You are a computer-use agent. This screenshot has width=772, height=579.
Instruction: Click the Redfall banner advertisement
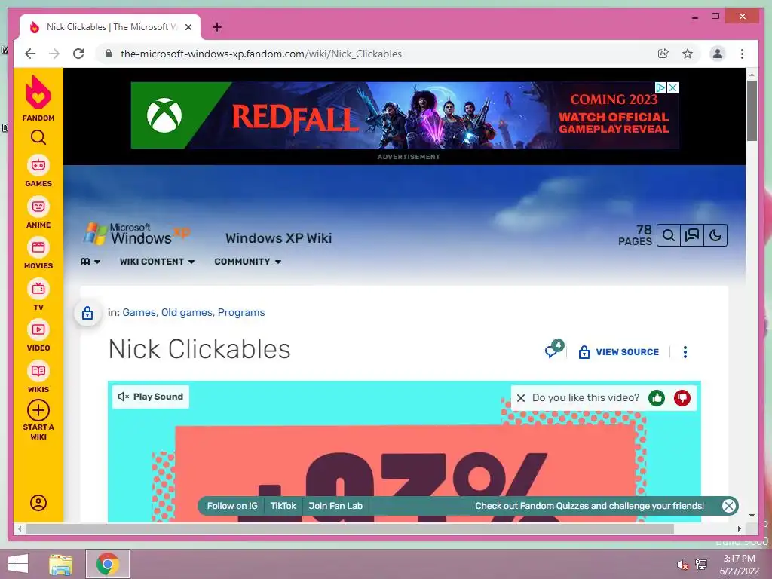(405, 115)
